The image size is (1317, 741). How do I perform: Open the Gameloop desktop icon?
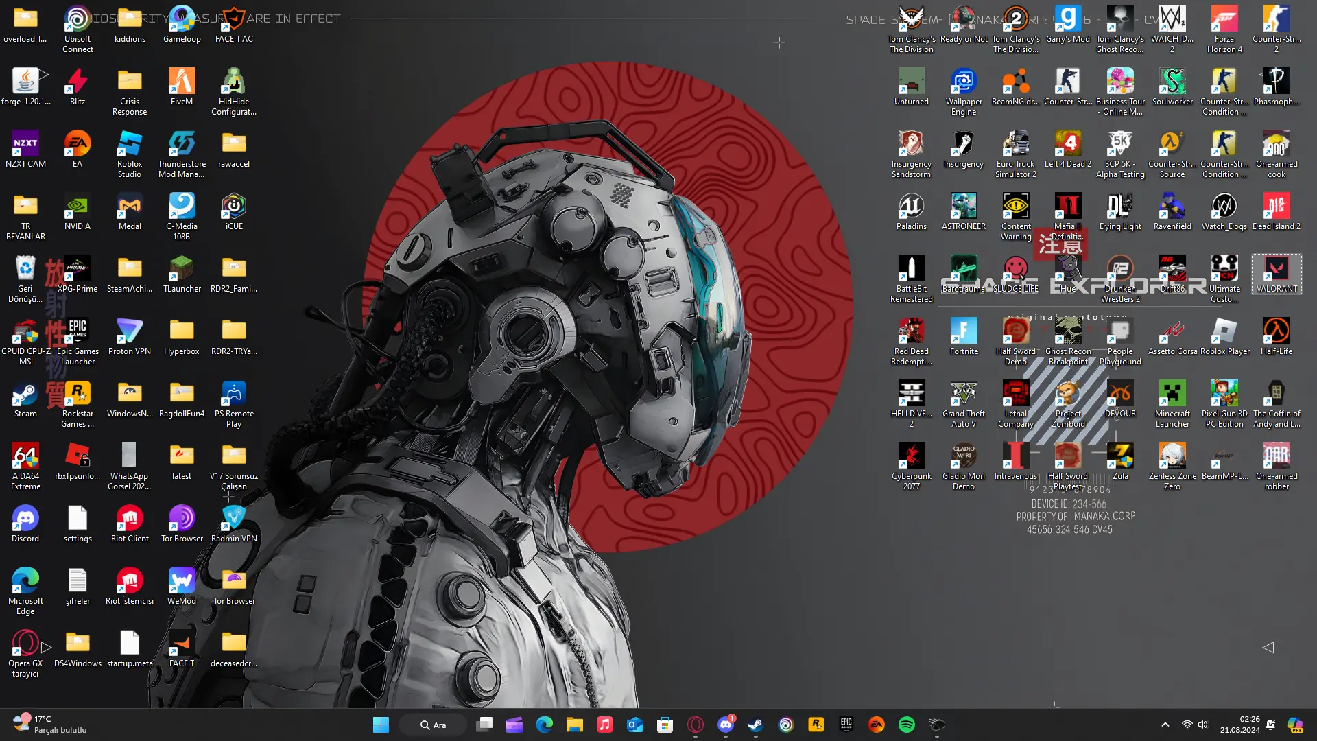pos(182,24)
